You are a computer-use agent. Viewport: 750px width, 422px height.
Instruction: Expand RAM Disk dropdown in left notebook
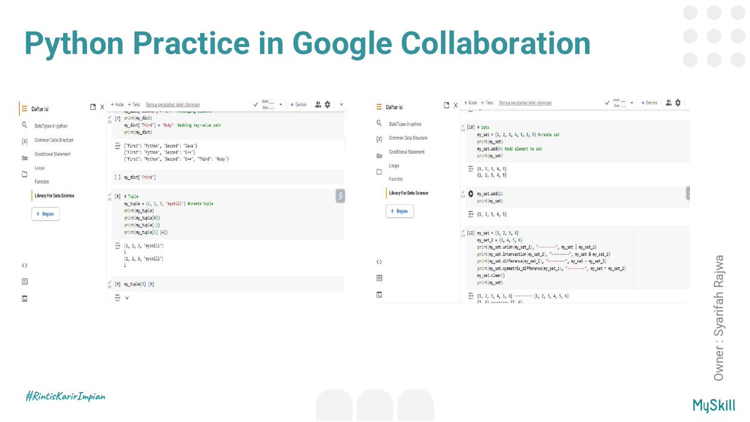(x=281, y=104)
